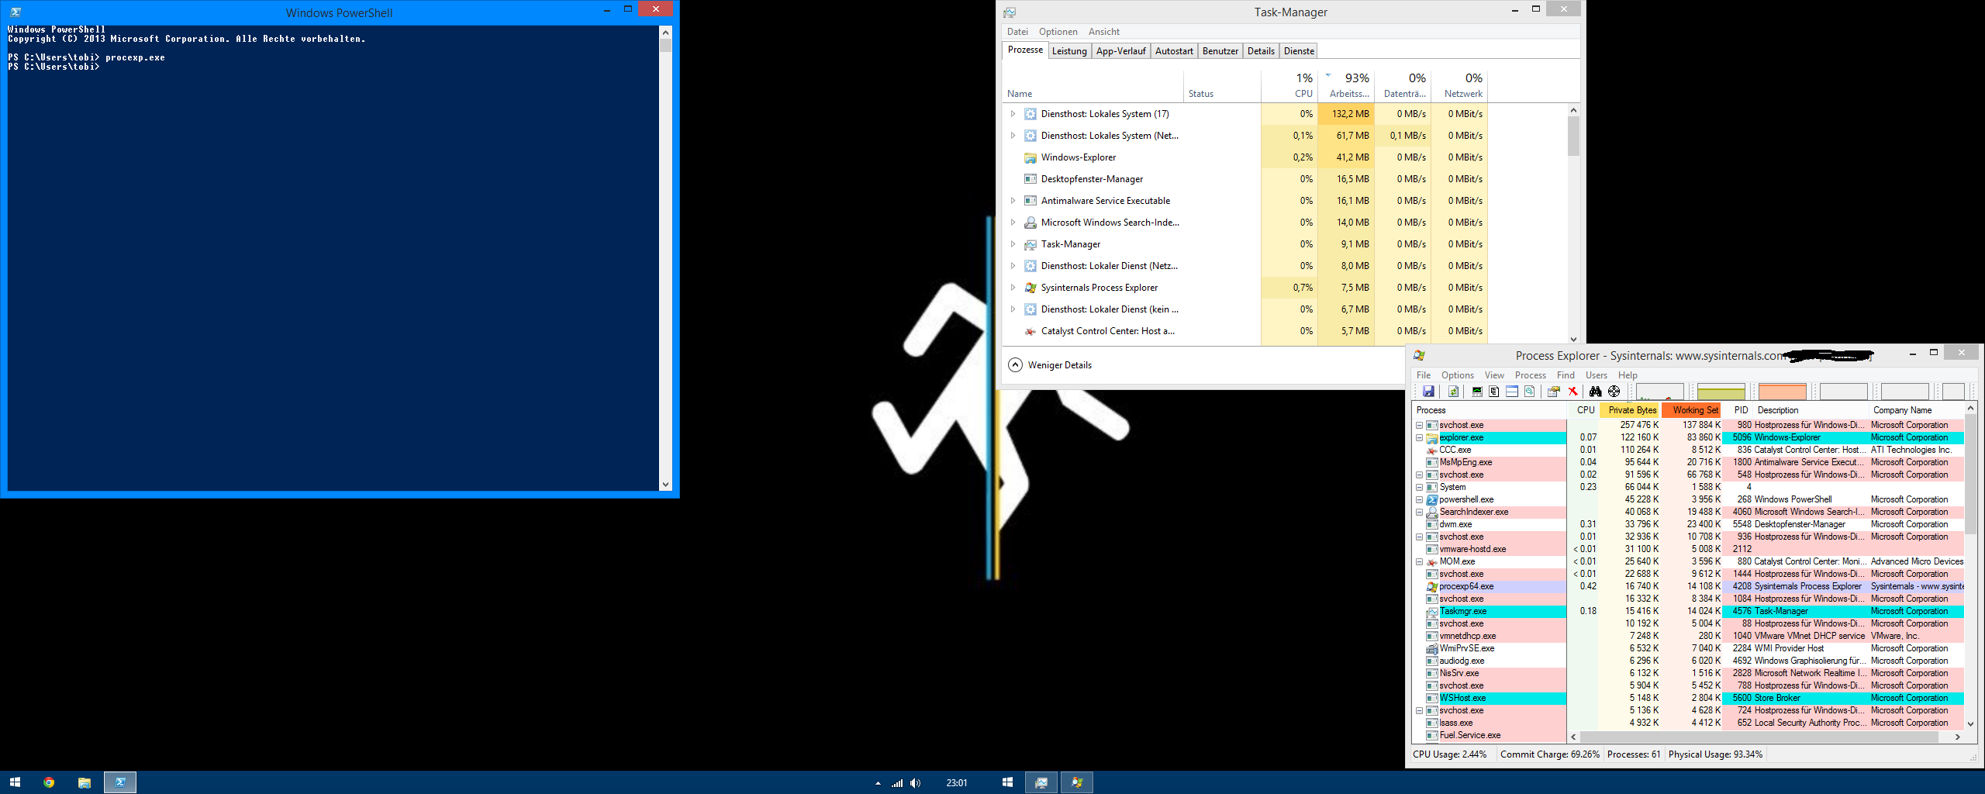Collapse the System tree node
The width and height of the screenshot is (1985, 794).
pos(1420,488)
